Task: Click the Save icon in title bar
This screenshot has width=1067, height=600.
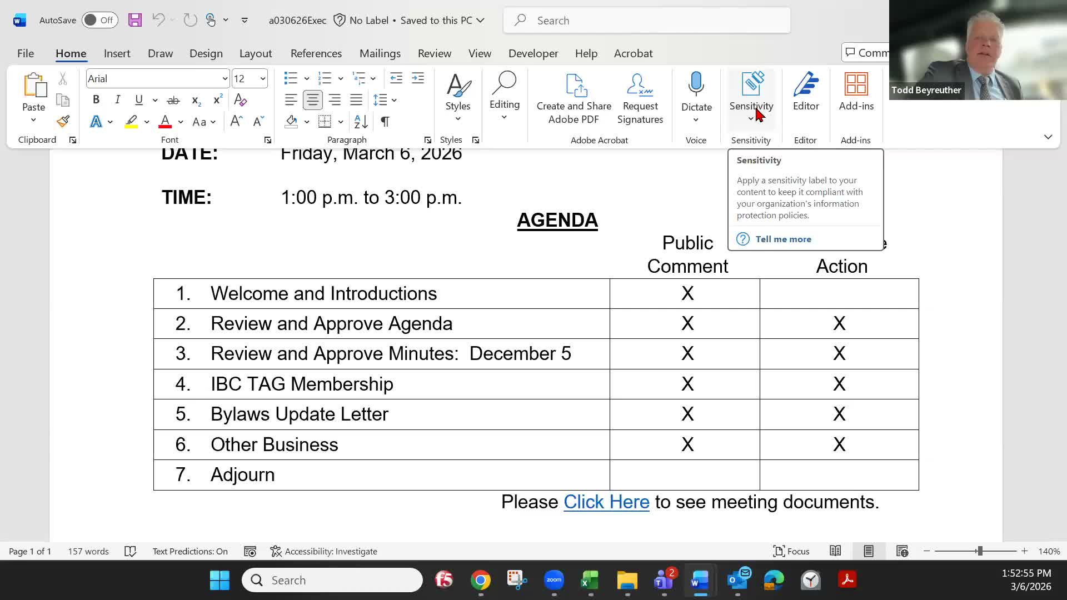Action: pos(134,21)
